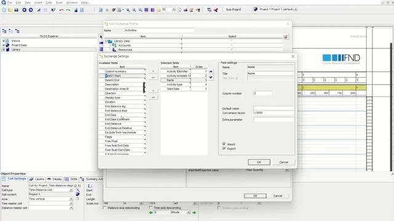Click the blue back navigation circle icon
The image size is (394, 221).
[25, 10]
